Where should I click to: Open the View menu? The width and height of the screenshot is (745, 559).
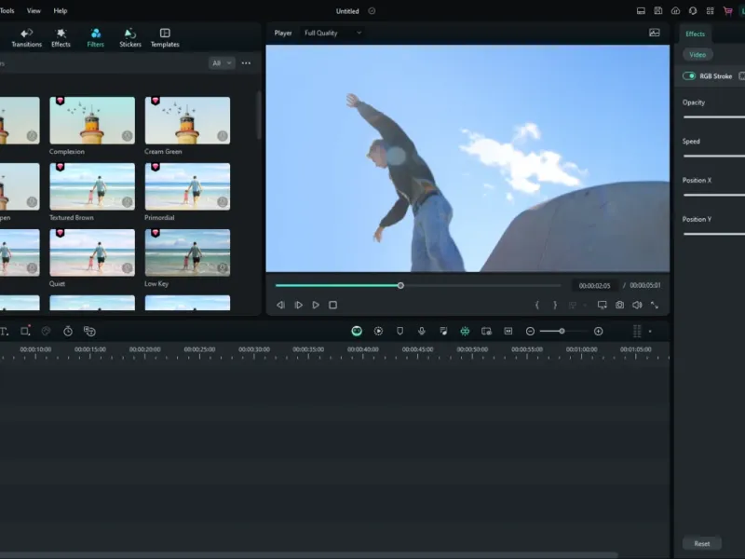point(34,10)
